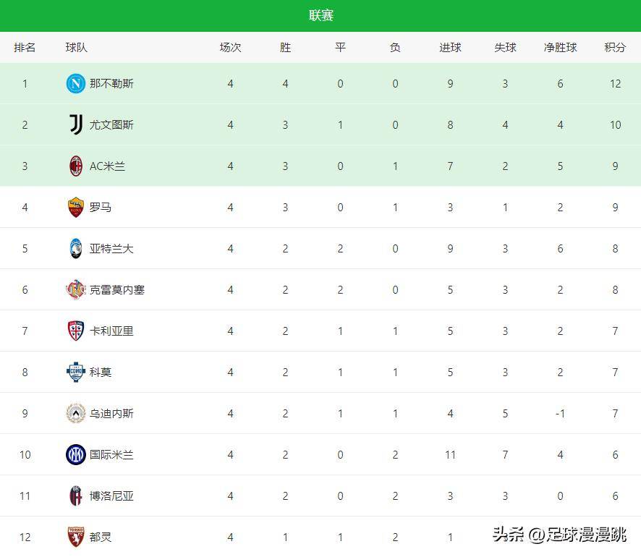Open the 罗马 club crest
The width and height of the screenshot is (641, 557).
coord(75,207)
